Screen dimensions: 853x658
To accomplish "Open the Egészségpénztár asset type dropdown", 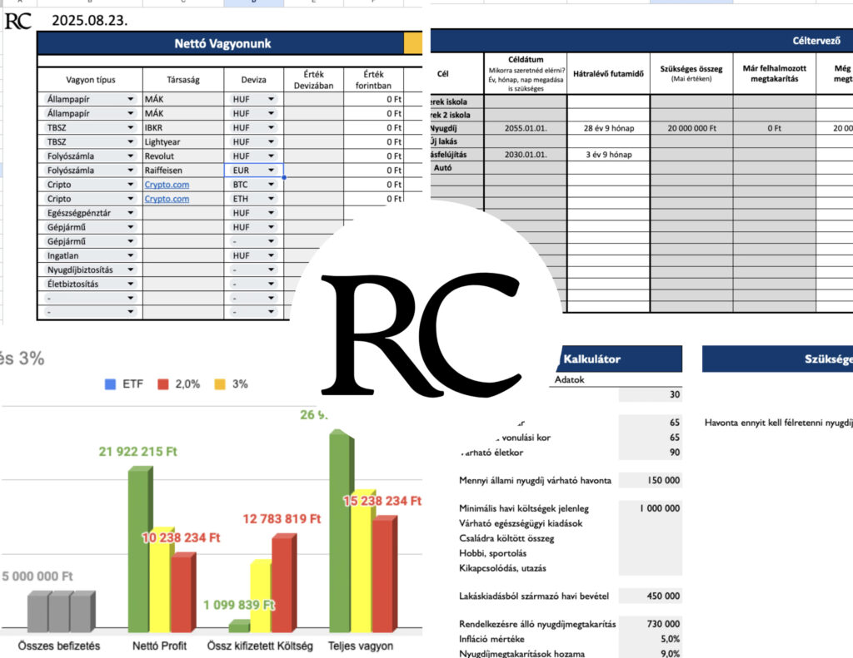I will point(131,213).
